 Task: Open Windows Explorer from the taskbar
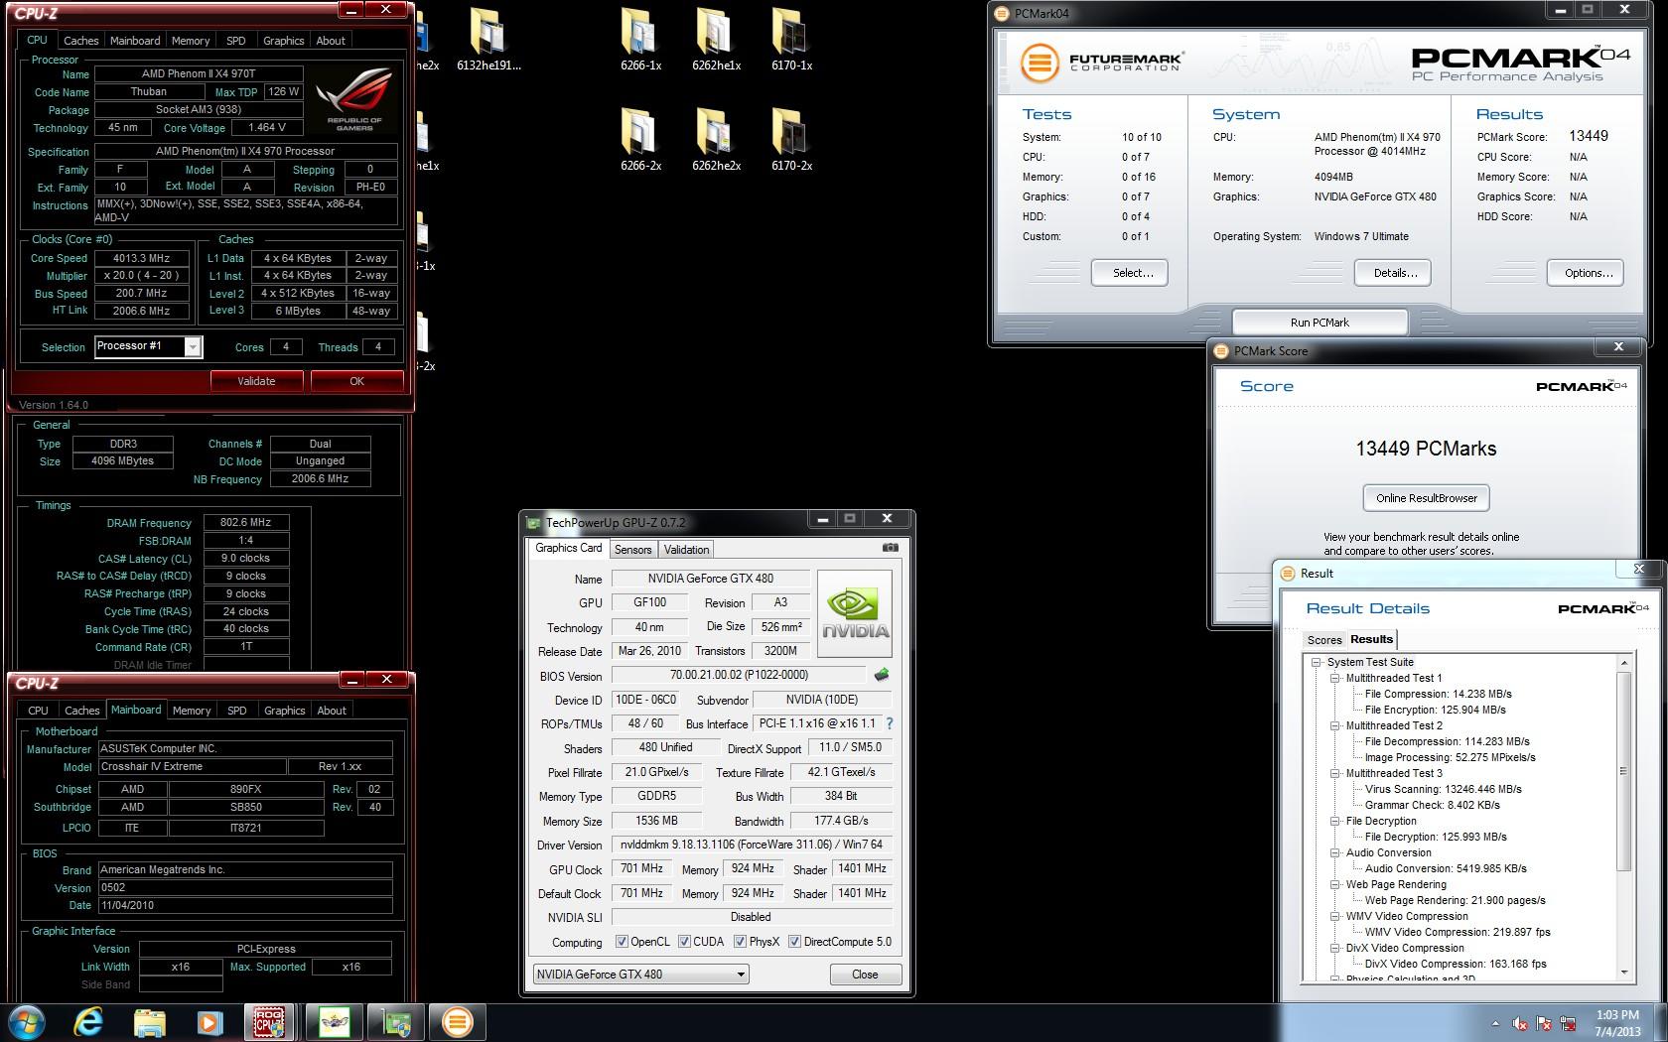click(x=149, y=1021)
